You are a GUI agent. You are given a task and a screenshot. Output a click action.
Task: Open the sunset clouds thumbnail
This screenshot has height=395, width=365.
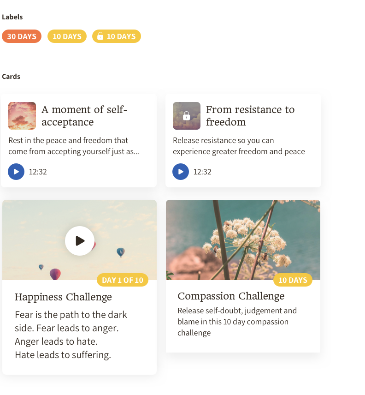tap(22, 116)
